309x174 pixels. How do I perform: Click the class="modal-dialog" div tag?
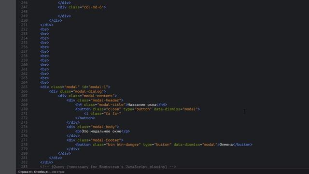click(x=77, y=91)
